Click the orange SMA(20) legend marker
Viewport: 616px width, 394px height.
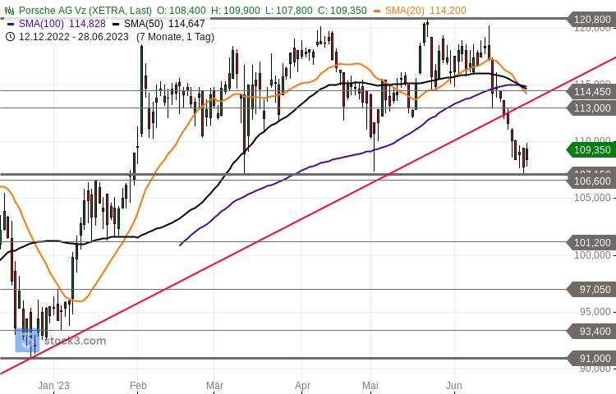[377, 11]
